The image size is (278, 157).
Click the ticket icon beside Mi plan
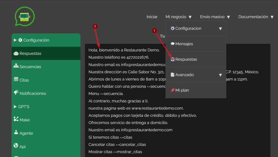pos(172,90)
